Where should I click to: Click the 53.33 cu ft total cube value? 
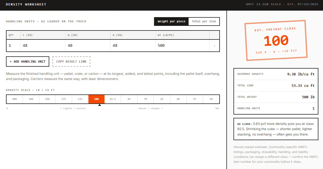coord(303,85)
